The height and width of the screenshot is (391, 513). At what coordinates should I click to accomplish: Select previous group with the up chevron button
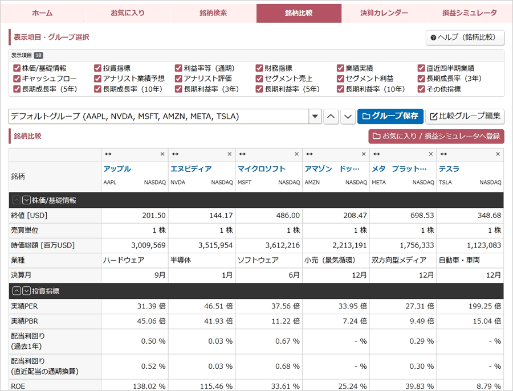(331, 116)
